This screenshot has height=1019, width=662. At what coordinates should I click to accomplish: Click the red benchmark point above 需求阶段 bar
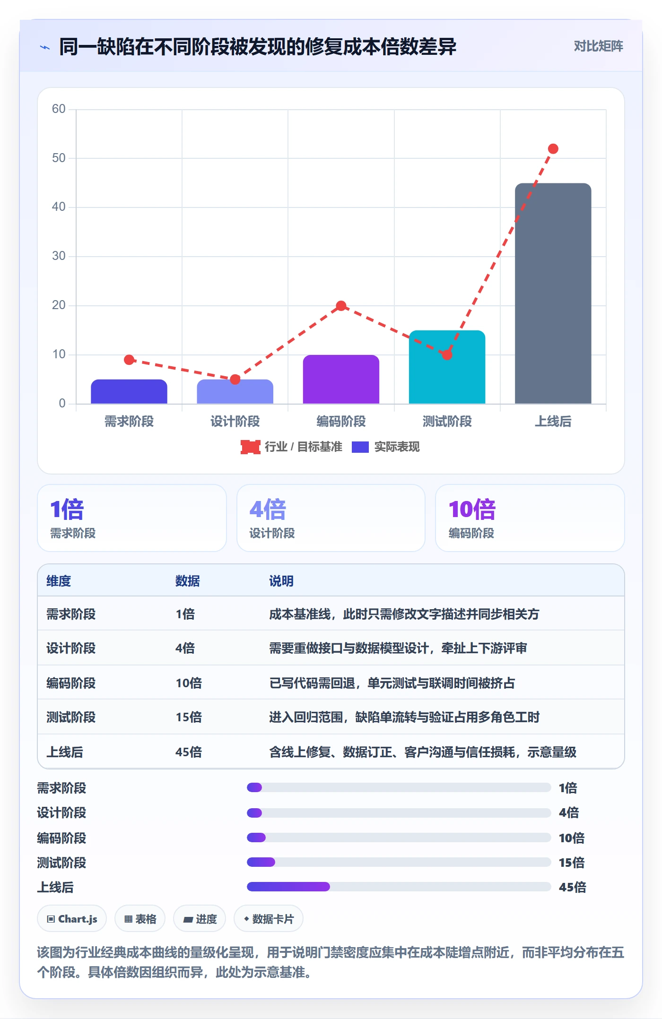click(129, 360)
